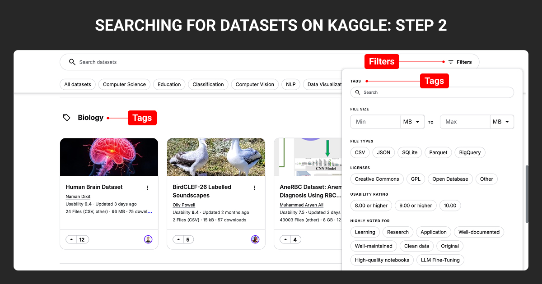The image size is (542, 284).
Task: Open the Human Brain Dataset title link
Action: click(94, 187)
